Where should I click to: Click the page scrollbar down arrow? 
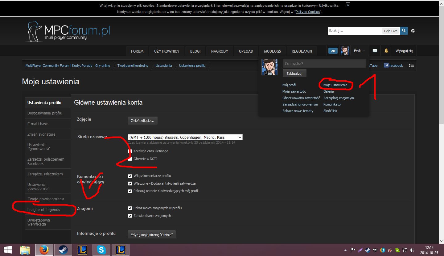point(441,241)
